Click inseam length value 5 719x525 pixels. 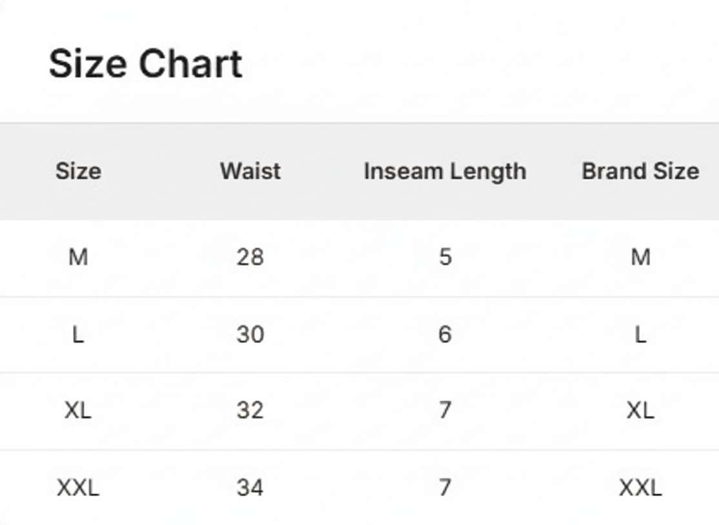point(445,257)
